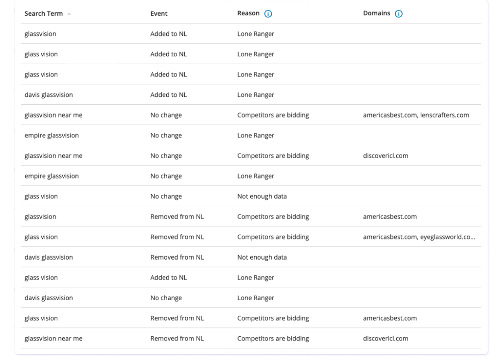Click the sort arrow beside Search Term
This screenshot has width=502, height=357.
pyautogui.click(x=69, y=14)
